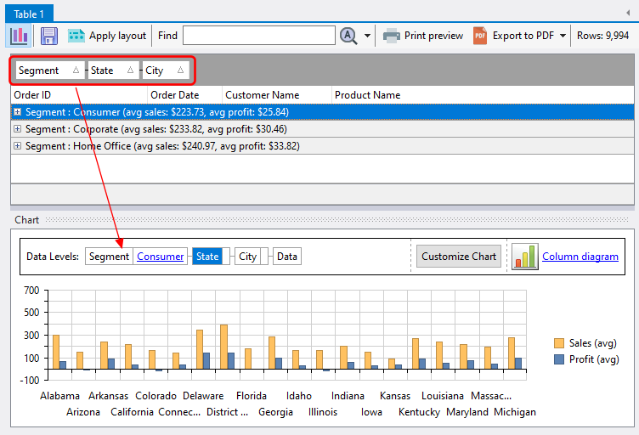The image size is (639, 435).
Task: Select the State data level
Action: point(207,257)
